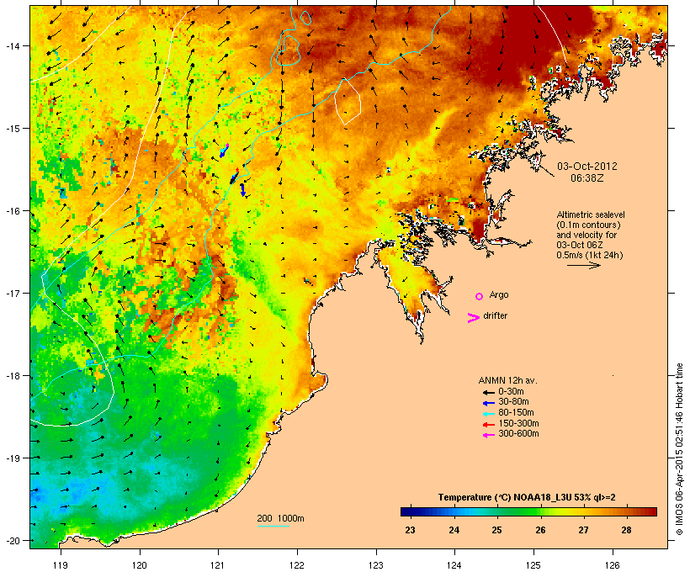Click the dark red 28°C end of colorbar
This screenshot has width=690, height=572.
(x=651, y=511)
